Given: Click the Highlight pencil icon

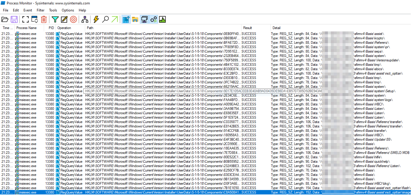Looking at the screenshot, I should [x=64, y=19].
